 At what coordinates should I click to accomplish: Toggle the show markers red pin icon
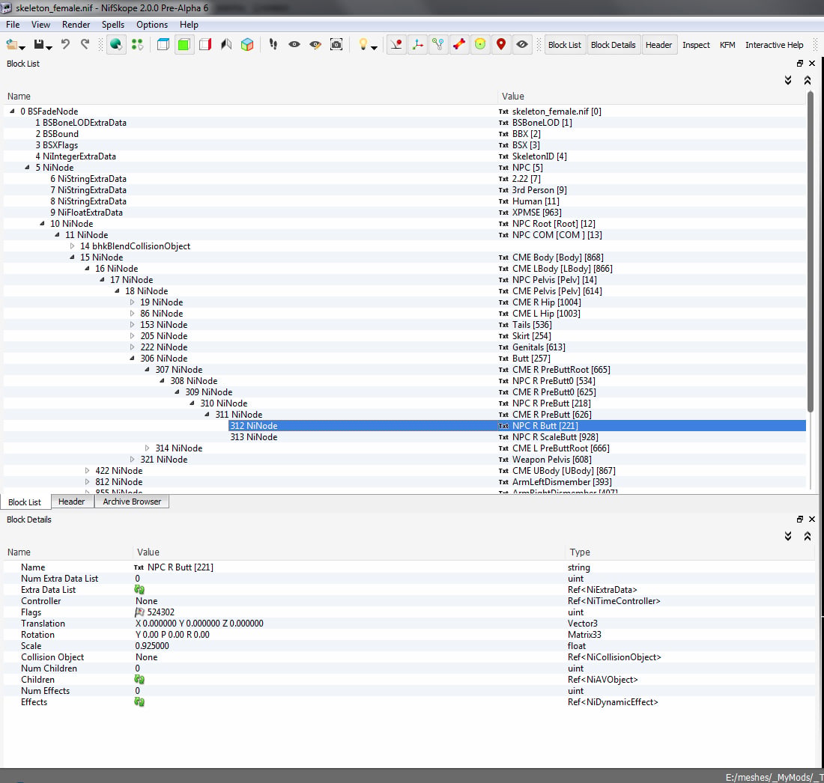[x=501, y=45]
